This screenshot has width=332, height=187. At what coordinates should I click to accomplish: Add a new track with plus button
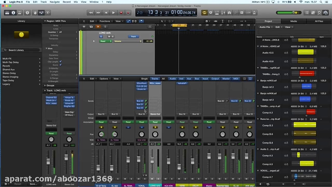tap(84, 27)
